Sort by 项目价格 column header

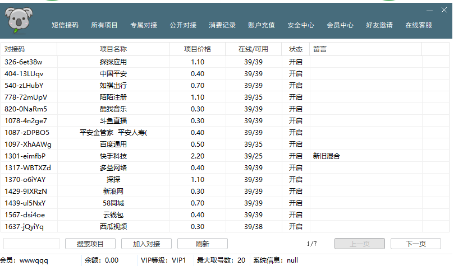pyautogui.click(x=198, y=49)
